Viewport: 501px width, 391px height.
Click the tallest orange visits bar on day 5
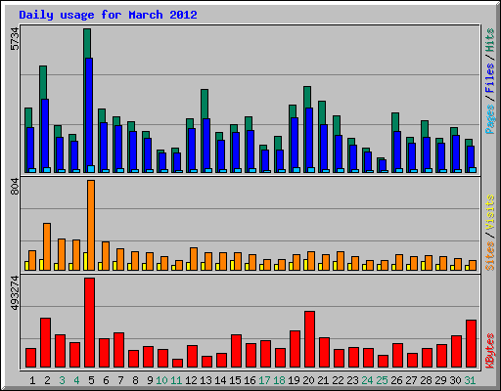[91, 225]
